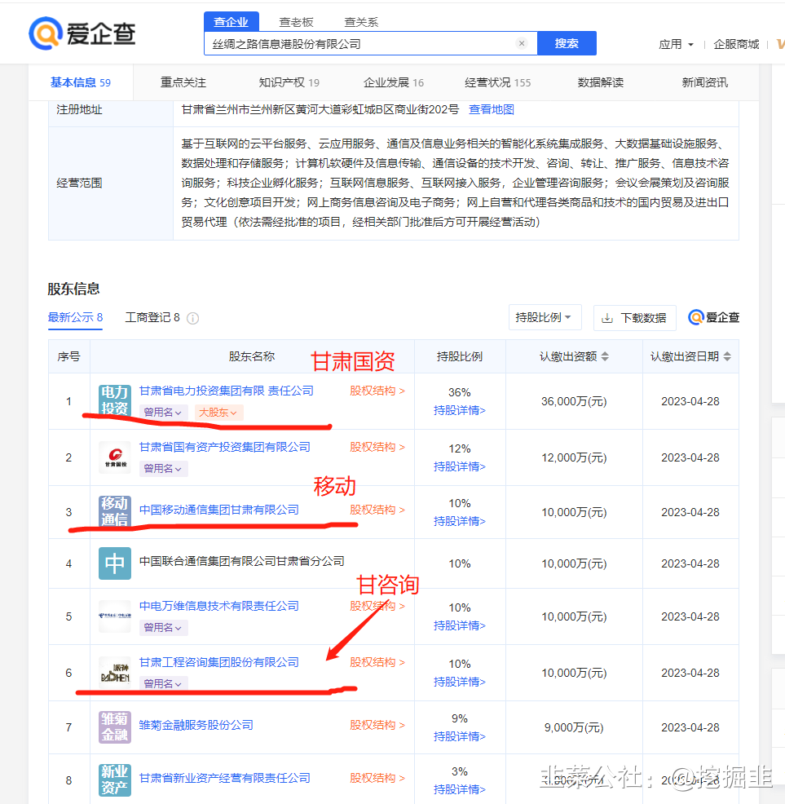Open the 企服商城 link in the header
The width and height of the screenshot is (785, 804).
[x=736, y=45]
